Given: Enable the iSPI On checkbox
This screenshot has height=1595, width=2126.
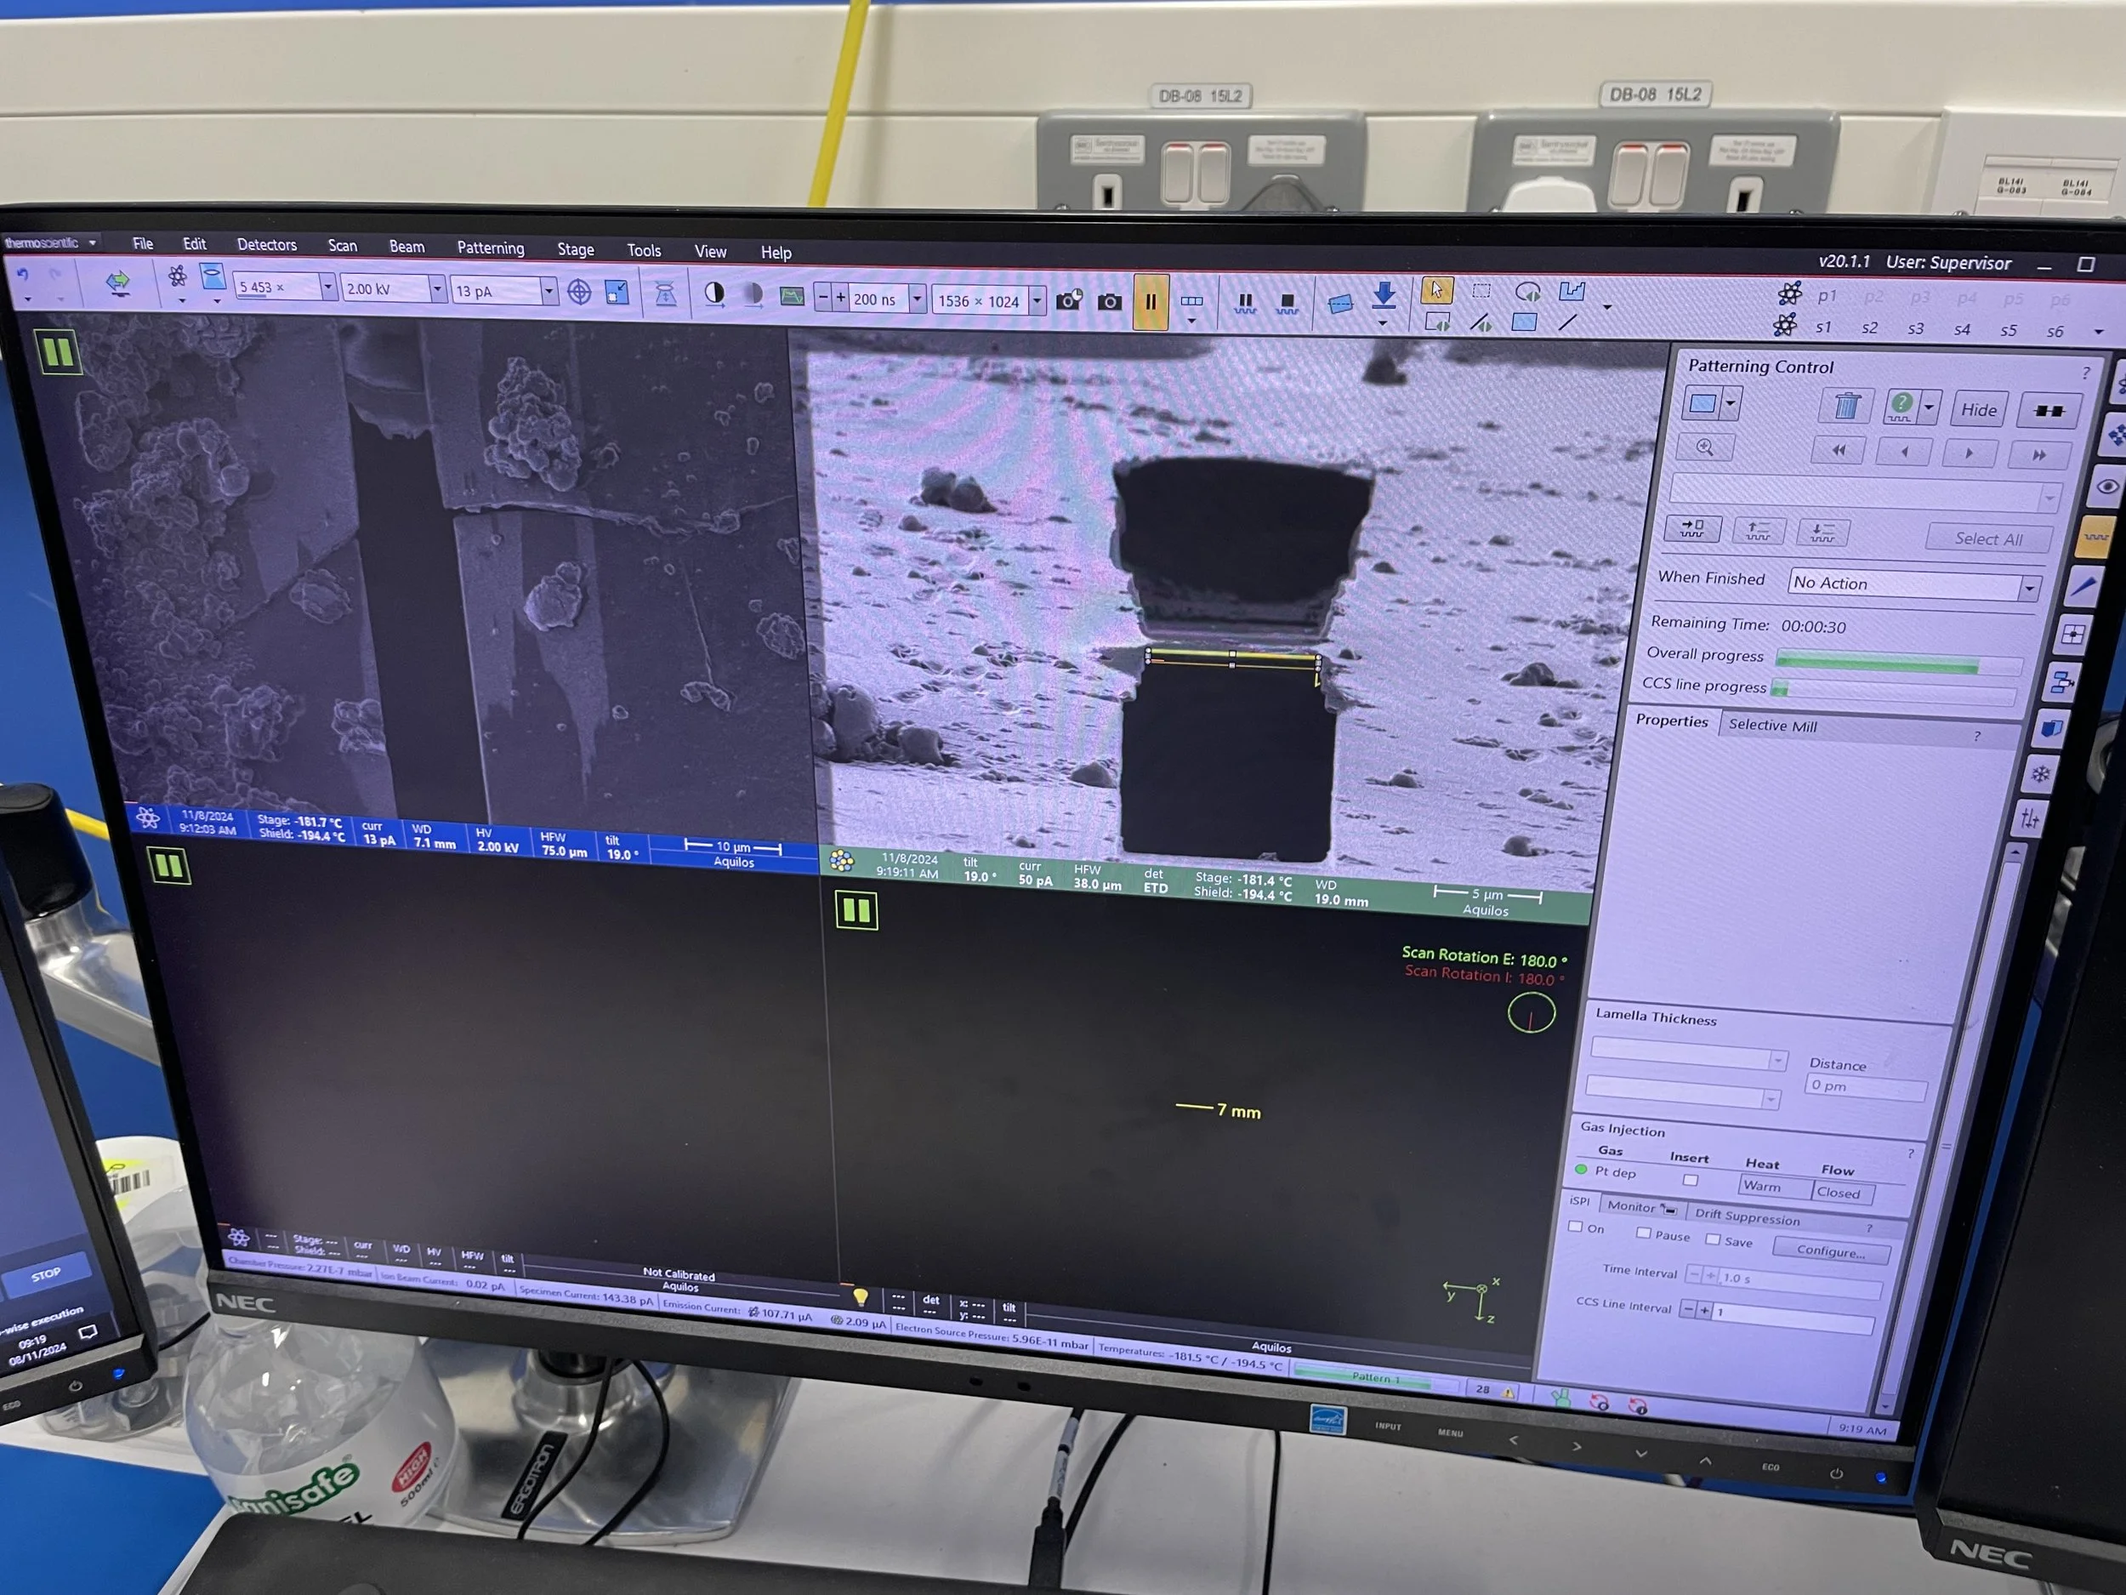Looking at the screenshot, I should click(1575, 1227).
